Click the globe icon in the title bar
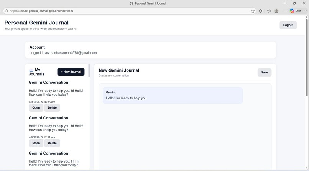 (131, 3)
